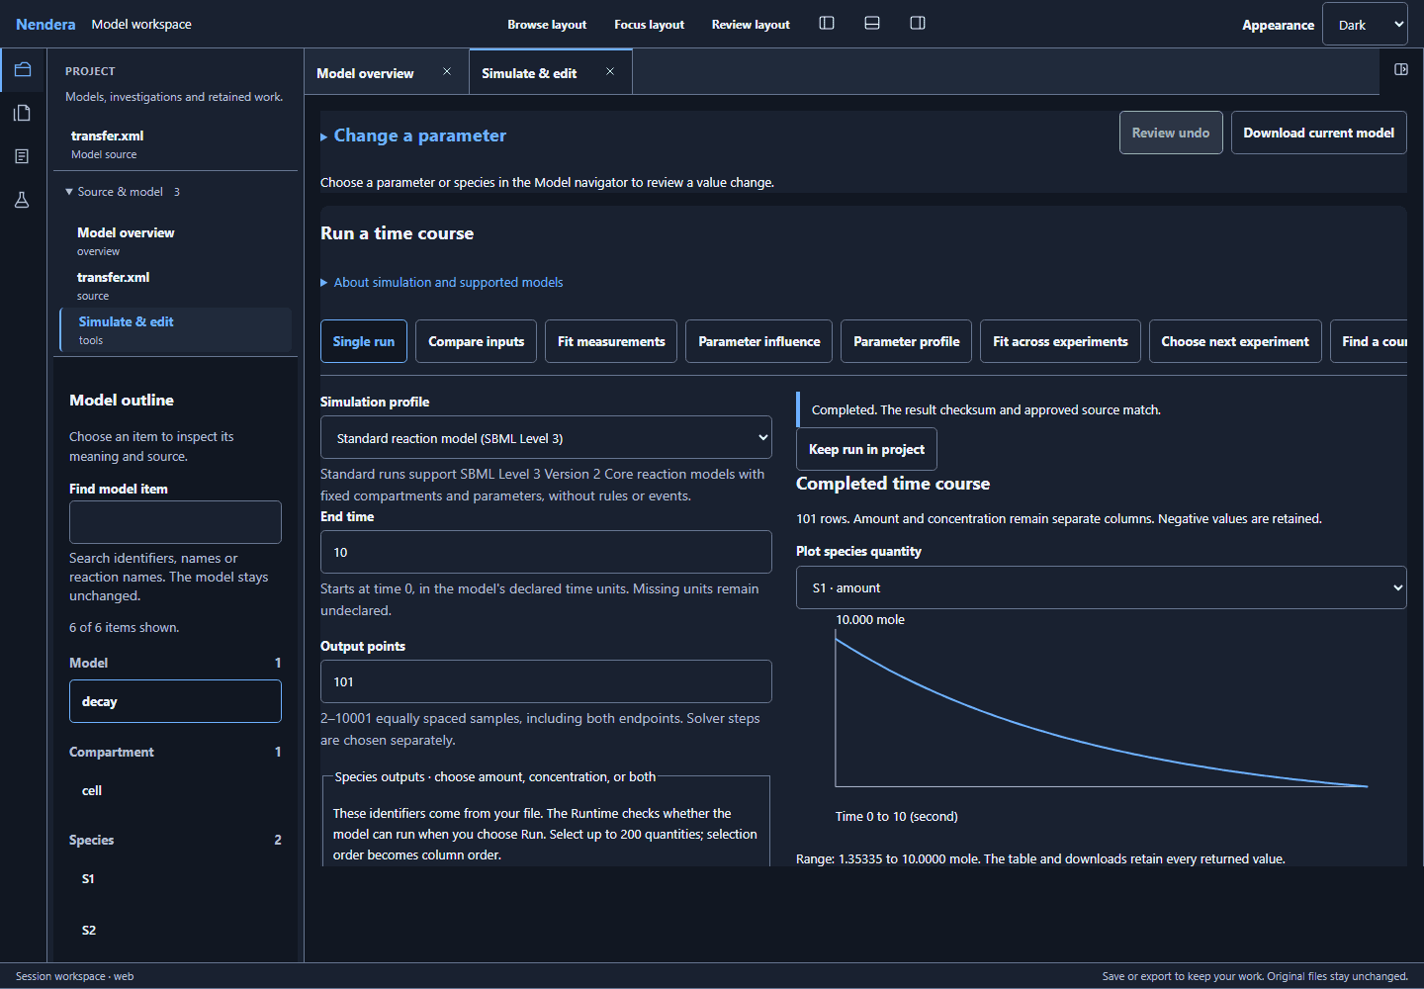Open the Parameter influence mode
The height and width of the screenshot is (989, 1424).
759,341
